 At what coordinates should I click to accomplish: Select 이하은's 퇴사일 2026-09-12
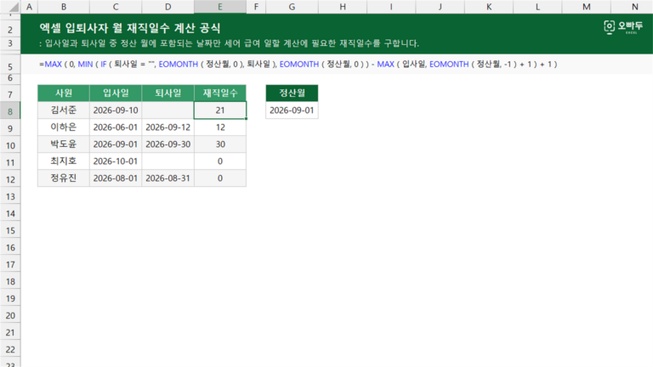pos(168,127)
